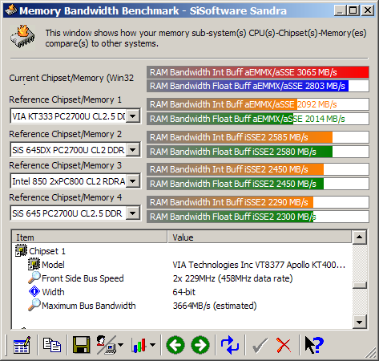379x361 pixels.
Task: Click the 'Reference Chipset/Memory 4' label
Action: pos(66,197)
